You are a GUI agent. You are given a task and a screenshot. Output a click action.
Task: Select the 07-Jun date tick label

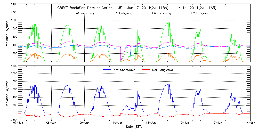[18, 123]
